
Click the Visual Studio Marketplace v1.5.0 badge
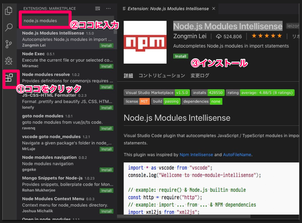coord(157,93)
